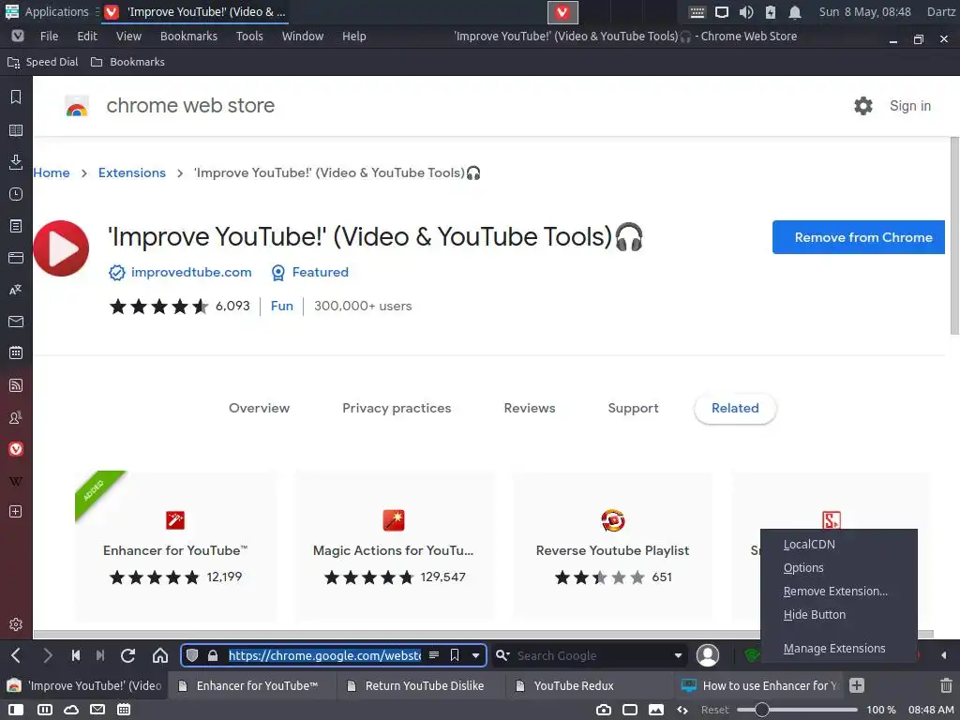
Task: Reload the current page
Action: point(127,655)
